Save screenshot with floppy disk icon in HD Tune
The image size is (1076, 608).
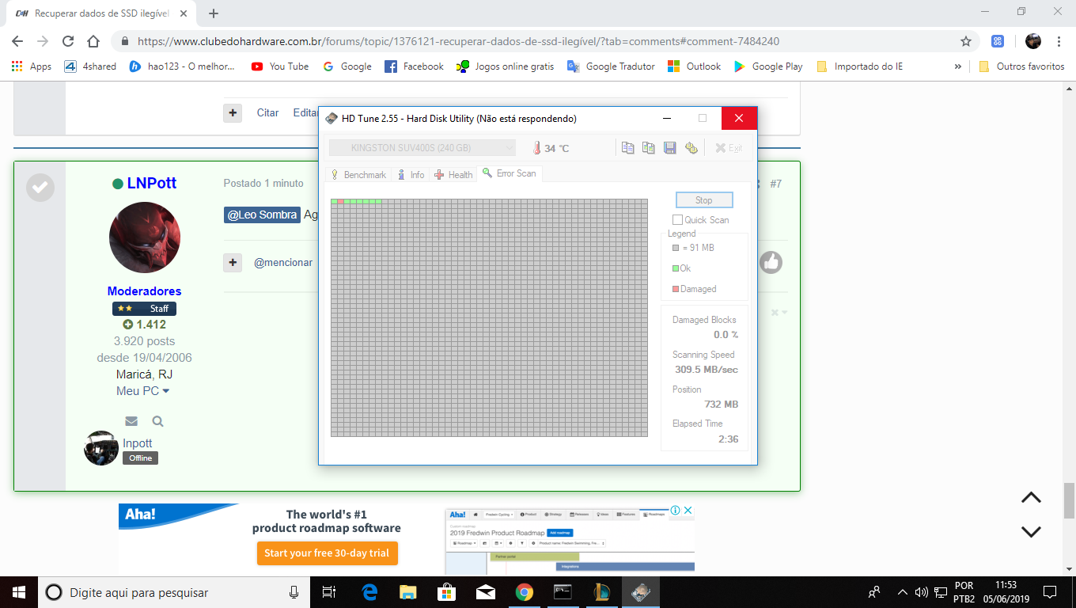click(669, 148)
